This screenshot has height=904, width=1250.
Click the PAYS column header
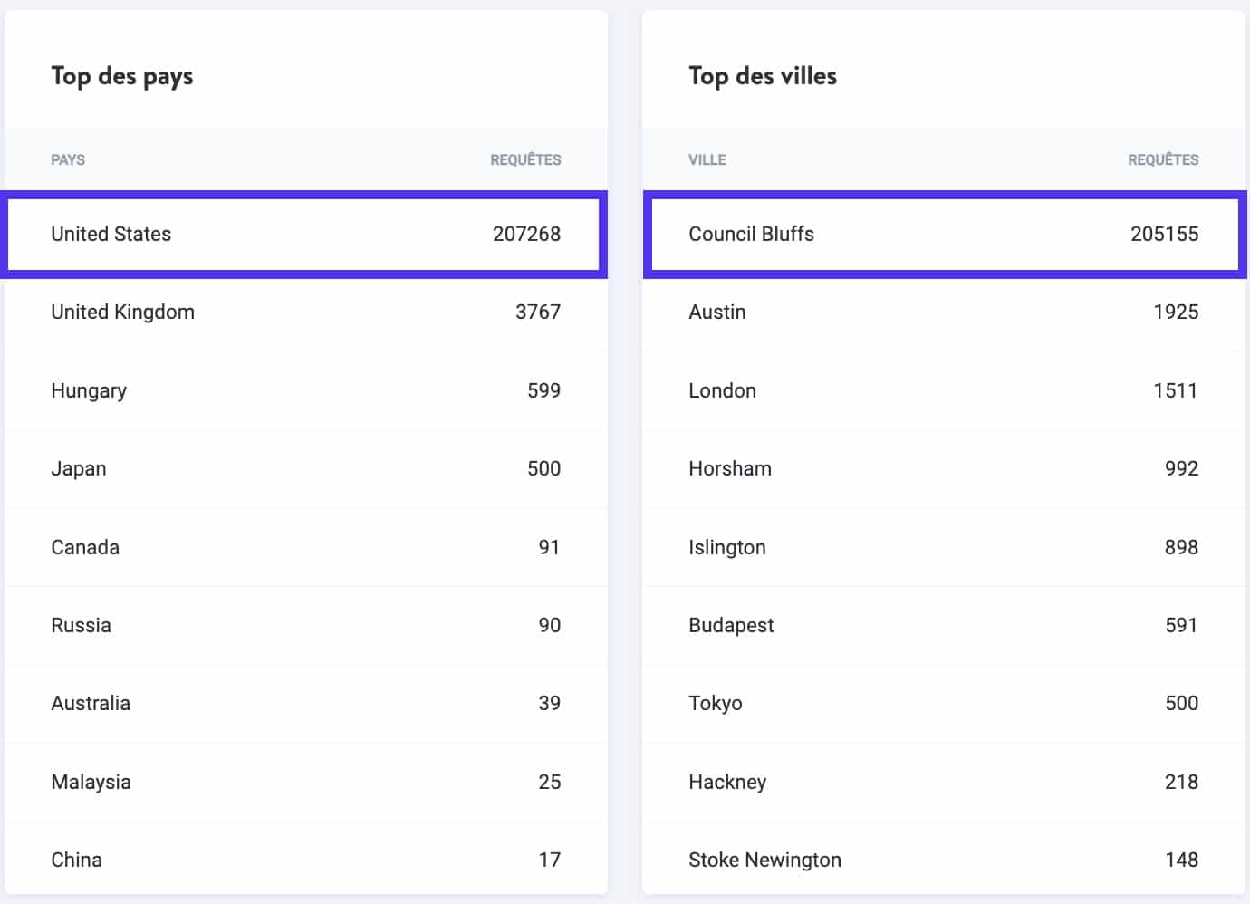[x=68, y=159]
